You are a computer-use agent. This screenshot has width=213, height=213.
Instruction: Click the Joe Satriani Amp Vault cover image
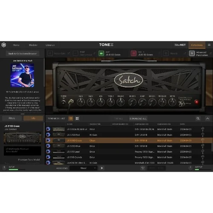coord(22,75)
